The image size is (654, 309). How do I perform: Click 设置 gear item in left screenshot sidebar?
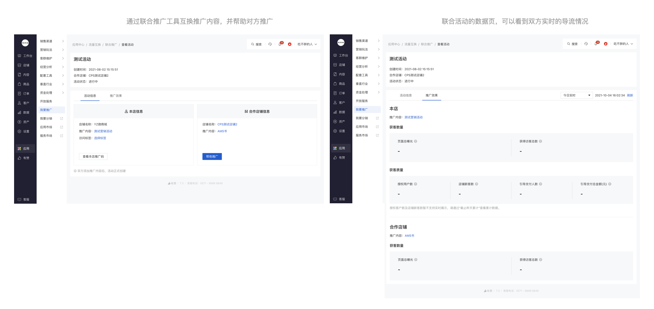pyautogui.click(x=20, y=131)
